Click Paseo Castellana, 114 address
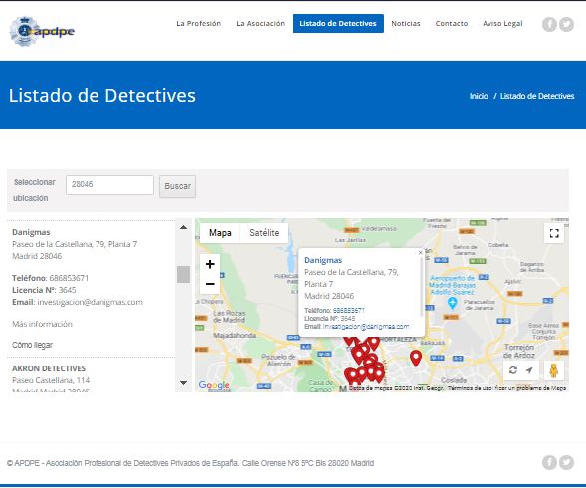Image resolution: width=586 pixels, height=488 pixels. [51, 380]
